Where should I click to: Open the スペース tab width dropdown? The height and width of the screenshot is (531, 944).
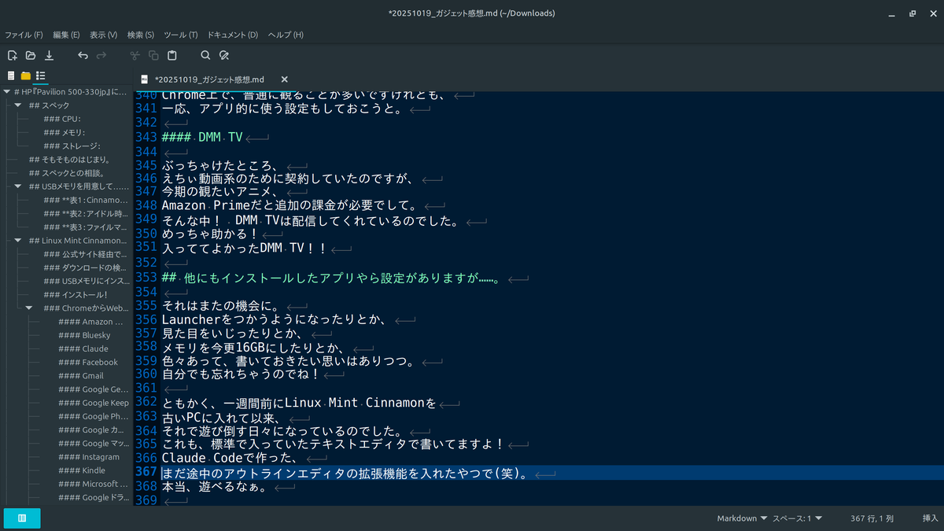[x=797, y=518]
